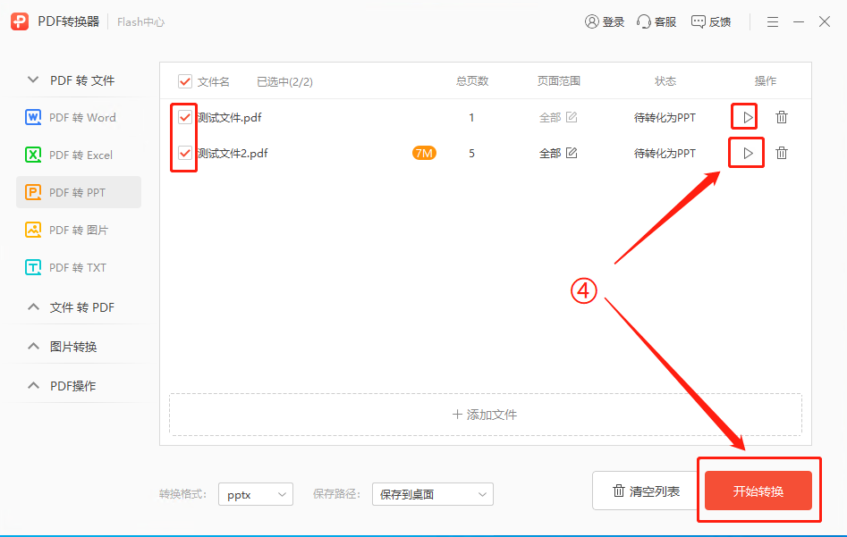Screen dimensions: 847x537
Task: Open the hamburger menu at top right
Action: (x=772, y=21)
